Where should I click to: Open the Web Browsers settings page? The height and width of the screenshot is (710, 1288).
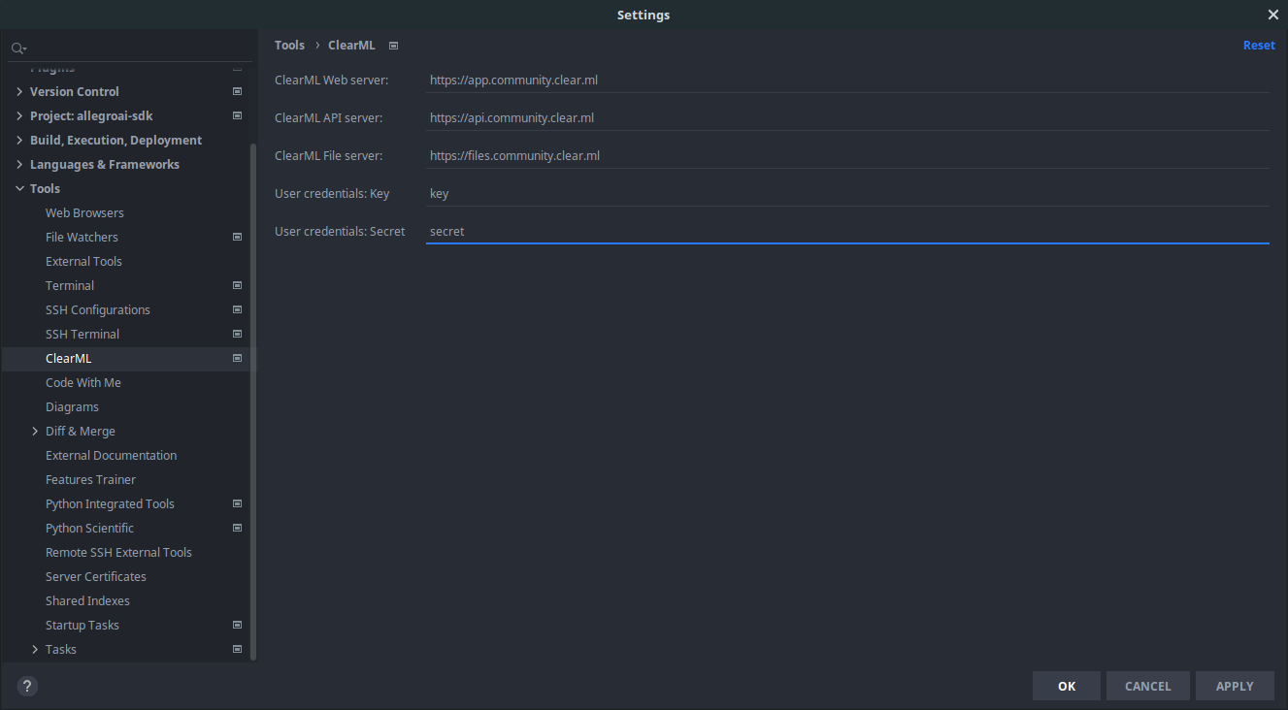point(84,212)
